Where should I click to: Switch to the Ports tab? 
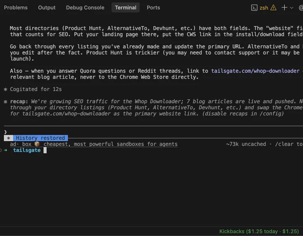tap(153, 8)
